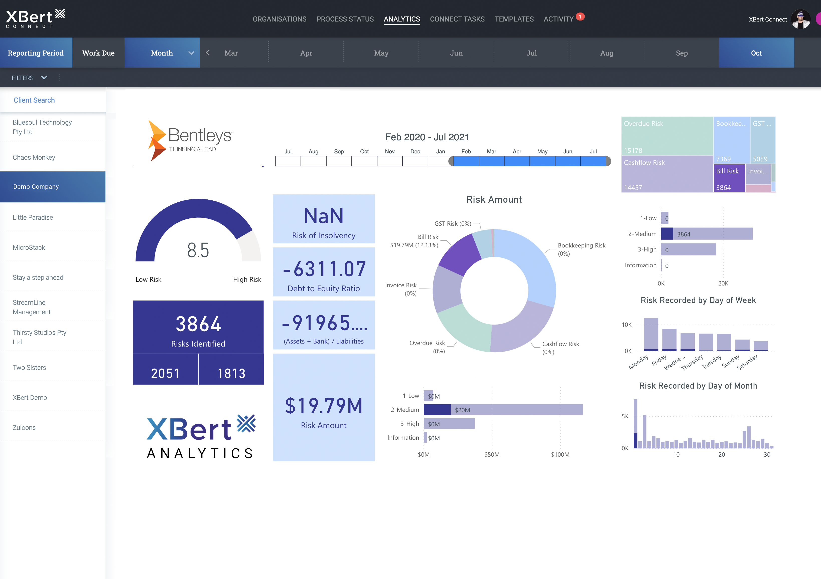Select the Reporting Period toggle

coord(36,53)
